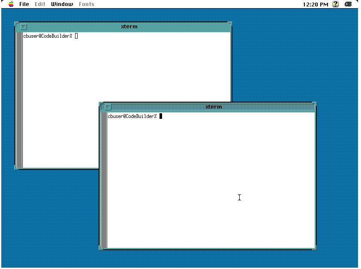Open the Fonts menu
Screen dimensions: 361x269
click(x=86, y=4)
